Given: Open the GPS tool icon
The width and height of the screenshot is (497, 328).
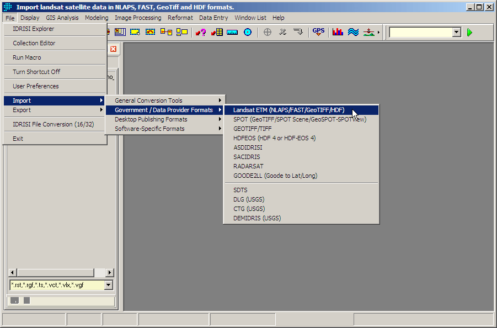Looking at the screenshot, I should (318, 32).
